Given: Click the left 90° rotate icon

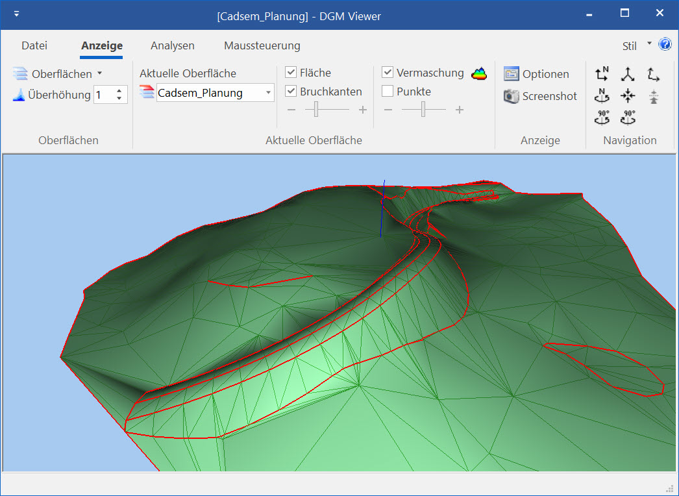Looking at the screenshot, I should click(602, 118).
